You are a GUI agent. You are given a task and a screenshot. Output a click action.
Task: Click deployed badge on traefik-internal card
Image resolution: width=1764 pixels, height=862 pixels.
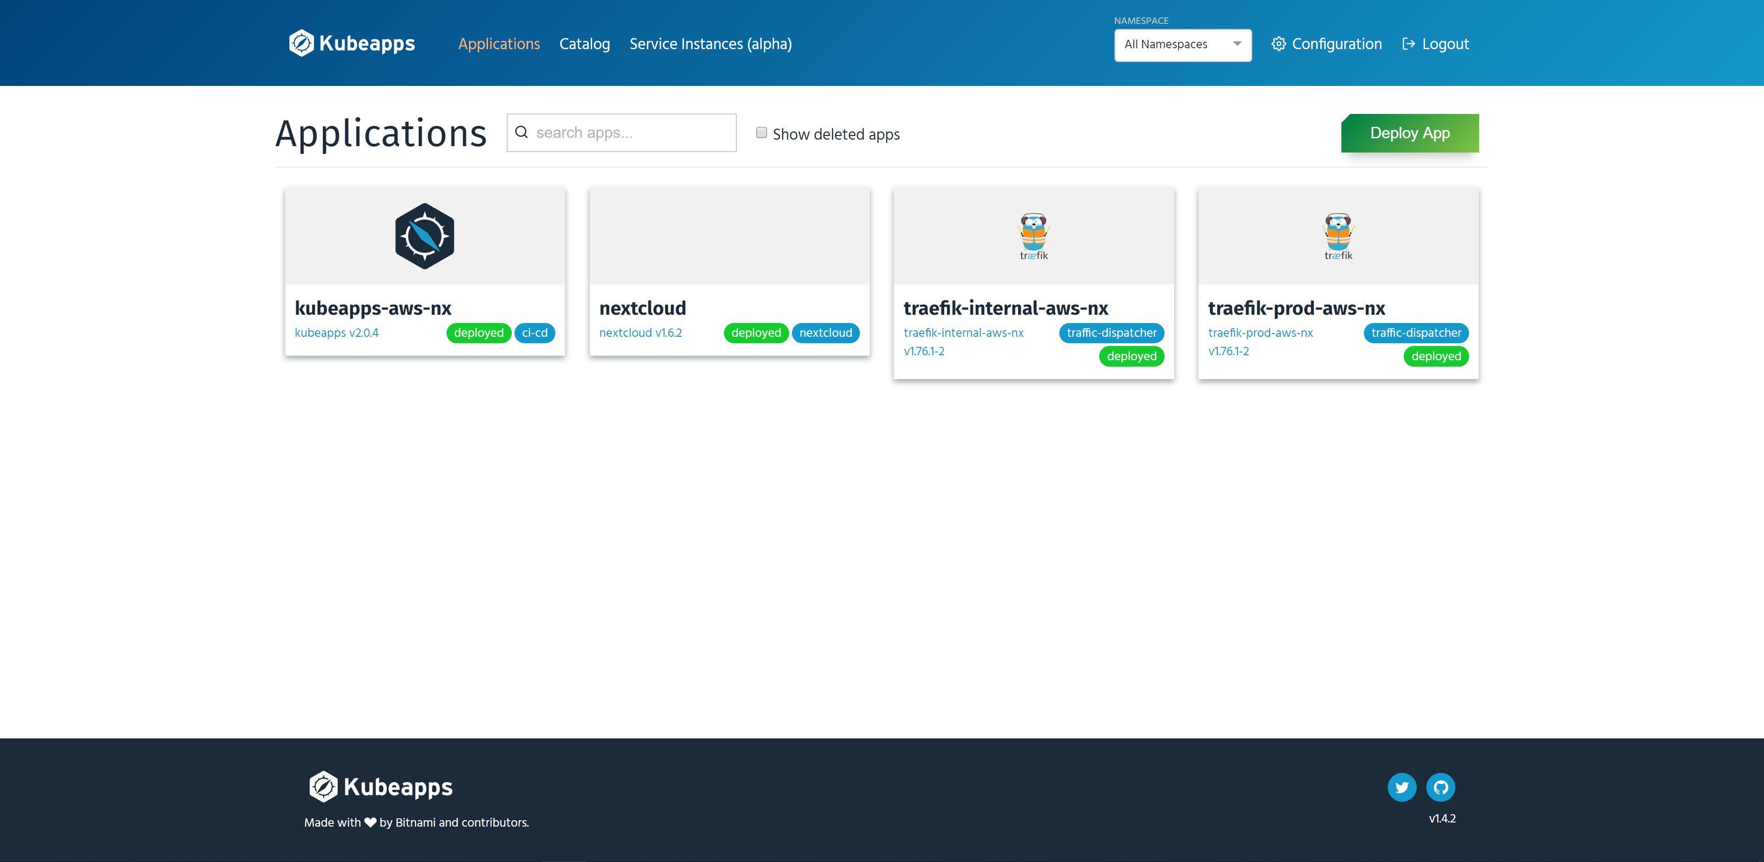pyautogui.click(x=1131, y=356)
